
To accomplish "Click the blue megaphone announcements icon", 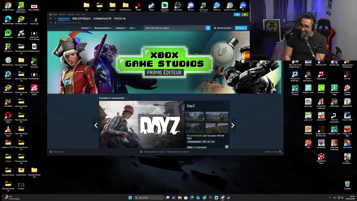I will pyautogui.click(x=237, y=15).
